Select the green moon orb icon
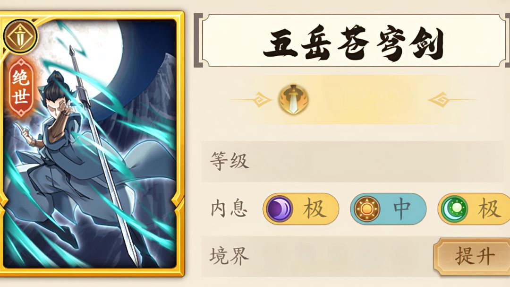Screen dimensions: 510x287 pyautogui.click(x=454, y=209)
